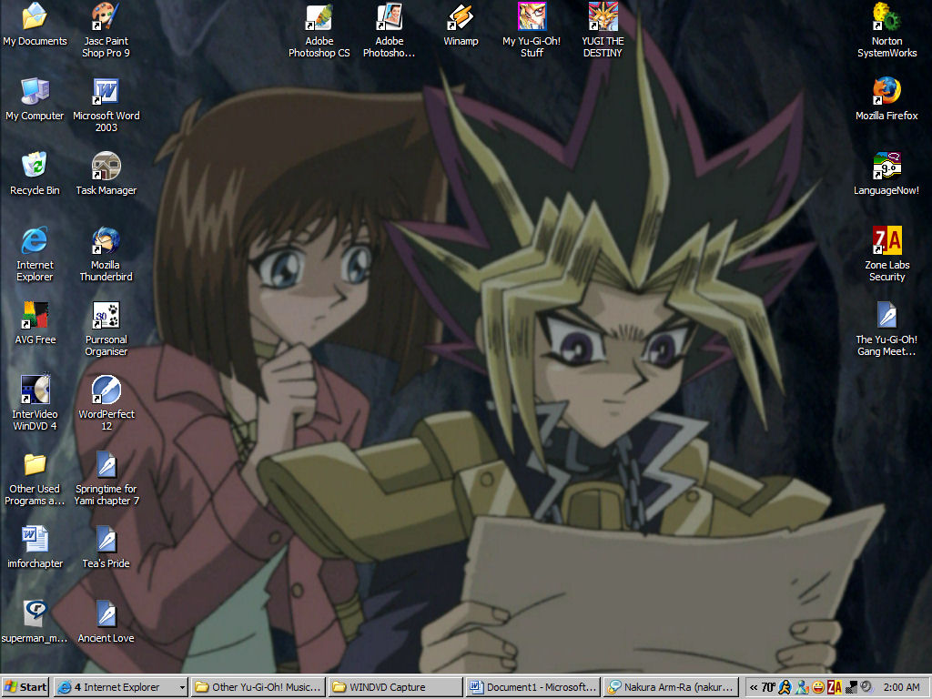This screenshot has height=699, width=932.
Task: Click the Winamp desktop shortcut
Action: [x=461, y=26]
